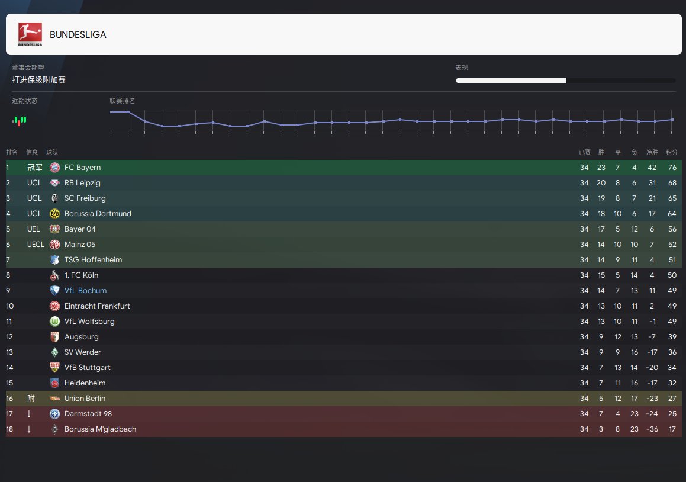Select the Borussia M'gladbach table row
Image resolution: width=686 pixels, height=482 pixels.
(343, 429)
